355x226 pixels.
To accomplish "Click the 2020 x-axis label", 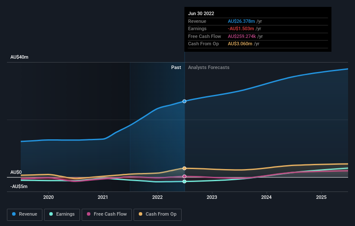I will [x=48, y=197].
